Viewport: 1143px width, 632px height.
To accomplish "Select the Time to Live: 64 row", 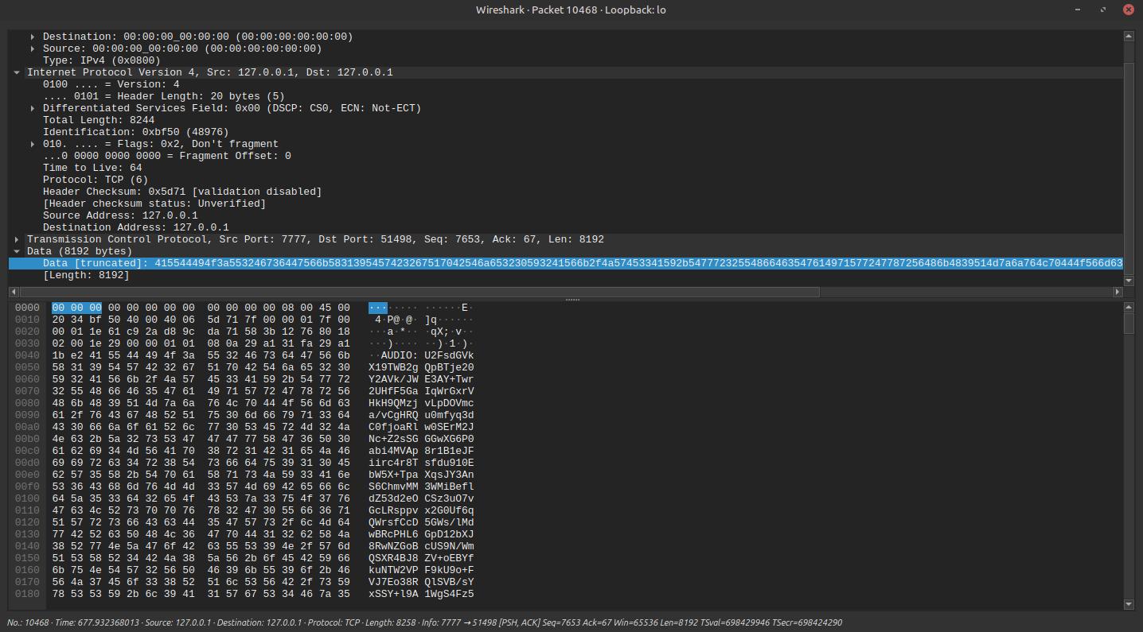I will 565,168.
